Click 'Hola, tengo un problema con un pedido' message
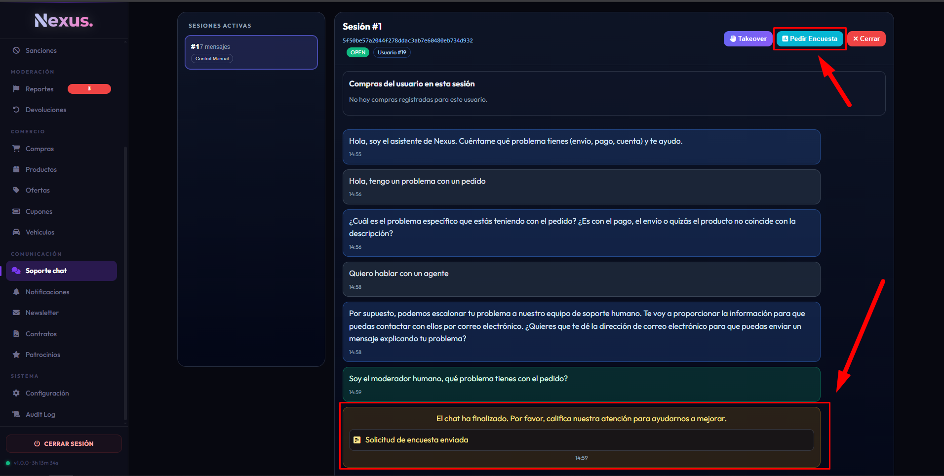Screen dimensions: 944x476 point(582,187)
